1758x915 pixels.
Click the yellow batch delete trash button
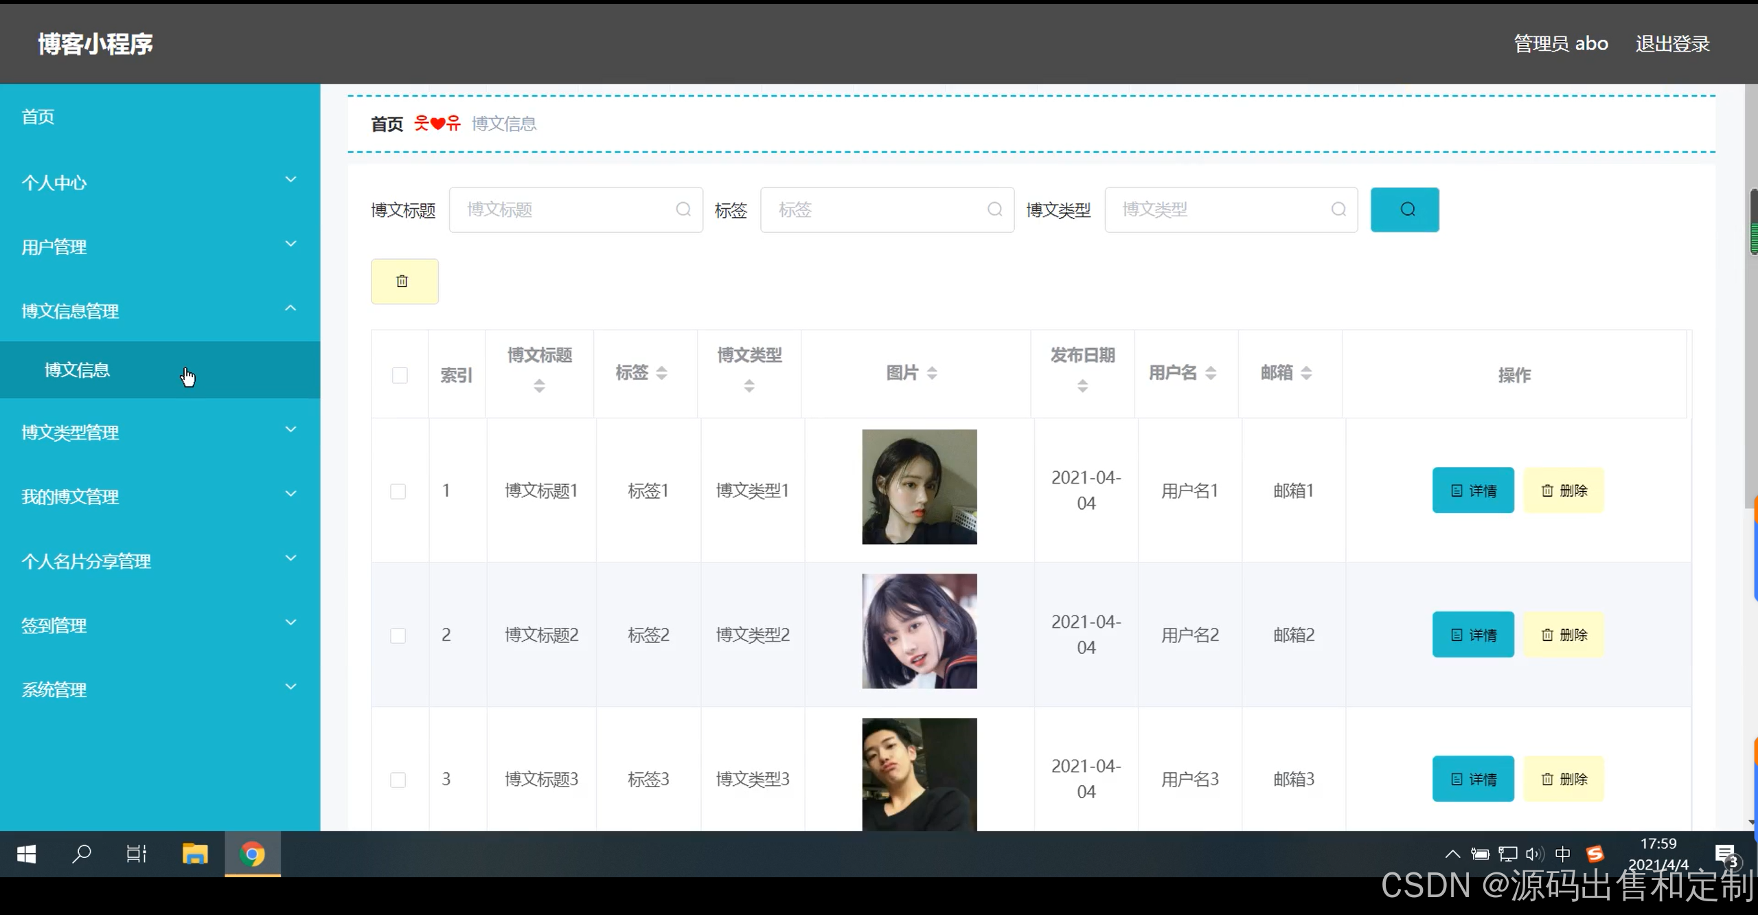tap(404, 281)
